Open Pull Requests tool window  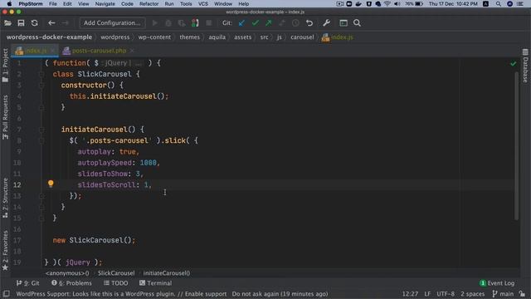(x=5, y=117)
